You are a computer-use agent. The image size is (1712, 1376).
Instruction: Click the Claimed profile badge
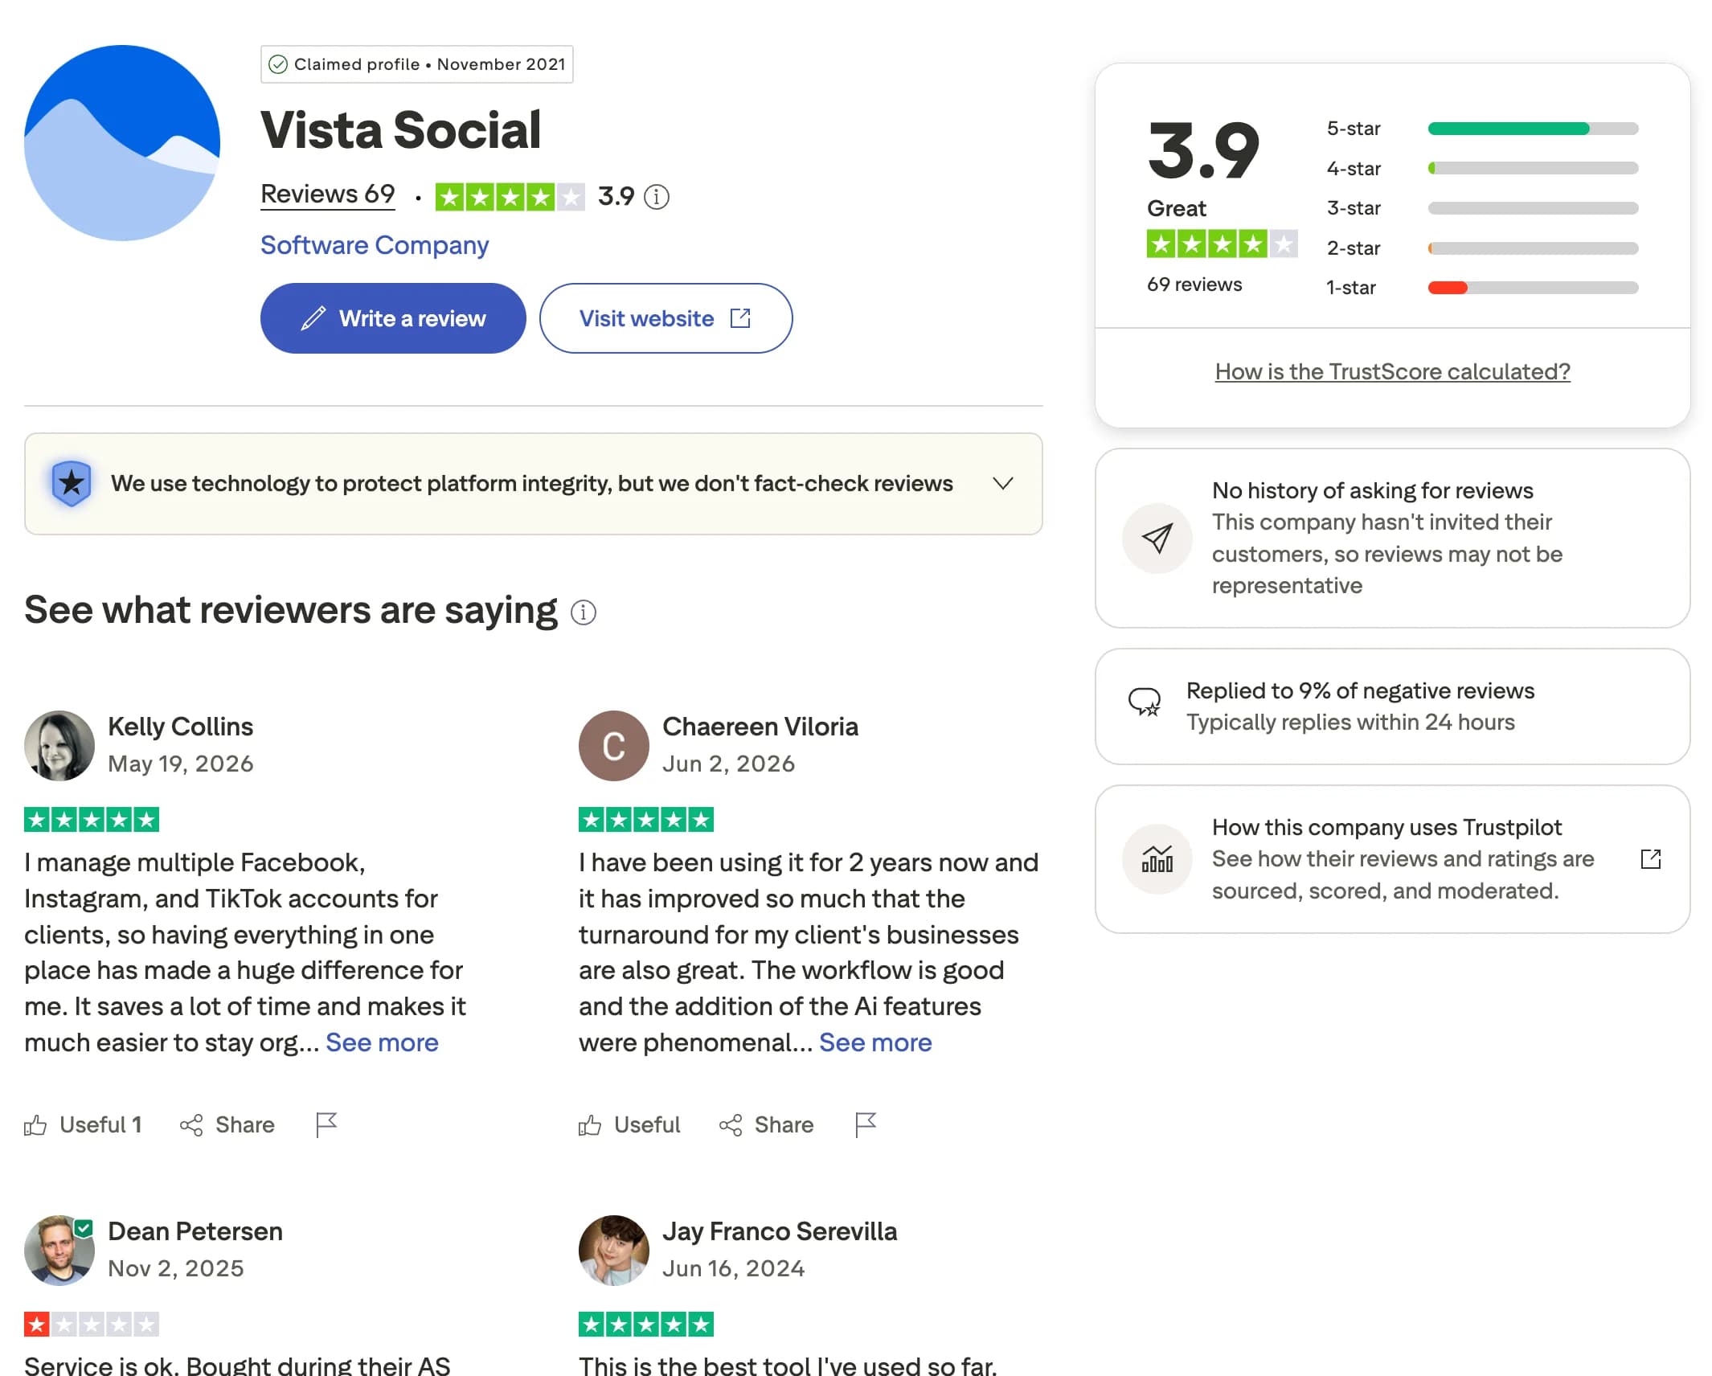416,64
